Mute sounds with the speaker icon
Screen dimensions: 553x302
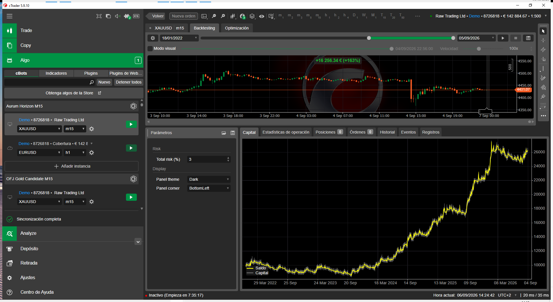pos(117,16)
